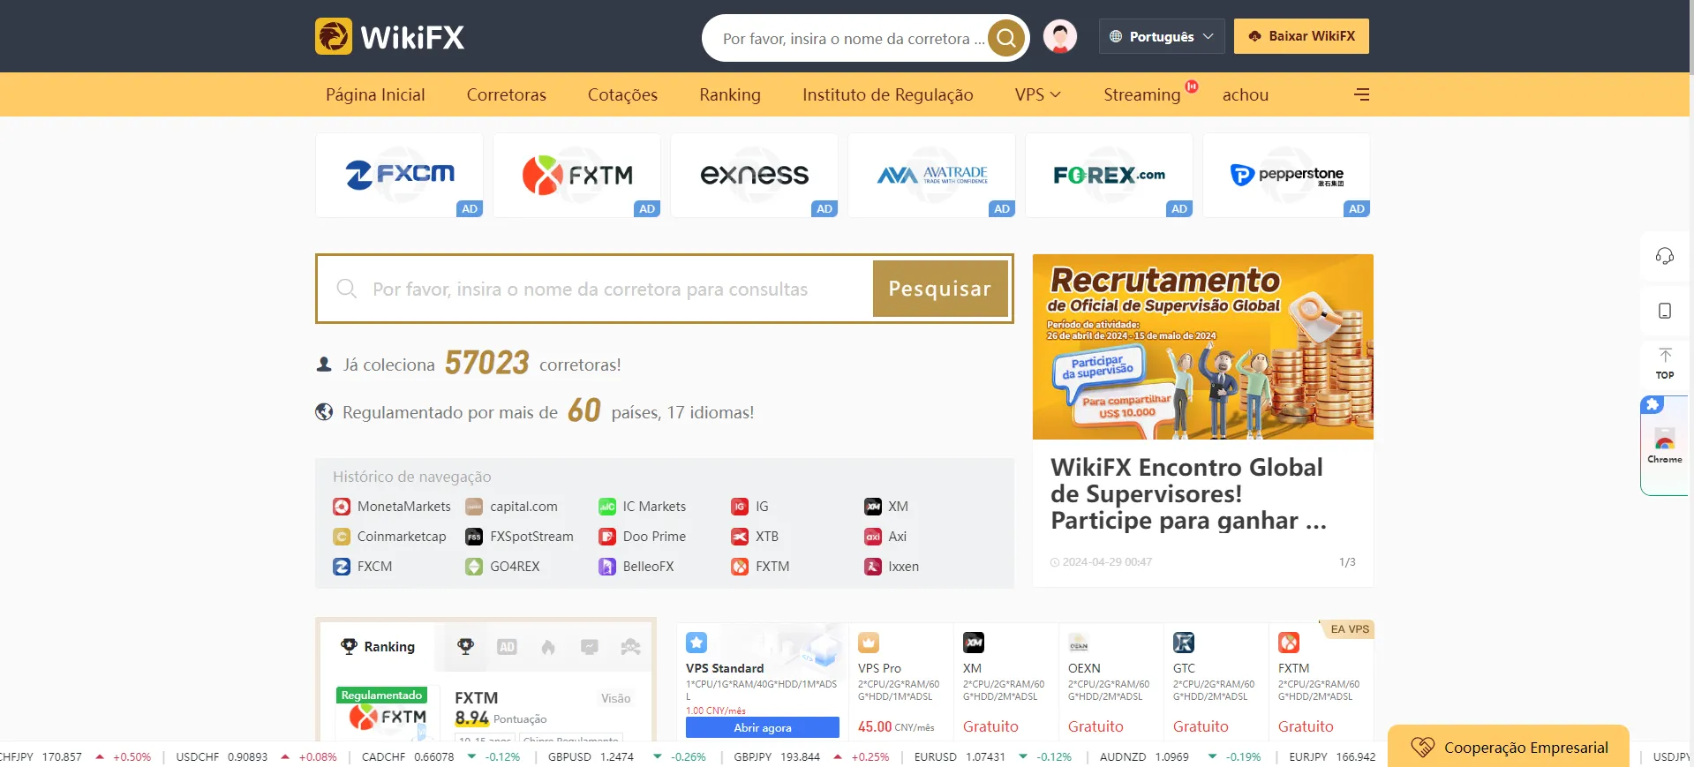Click the WikiFX logo in the header
This screenshot has width=1694, height=767.
coord(389,36)
